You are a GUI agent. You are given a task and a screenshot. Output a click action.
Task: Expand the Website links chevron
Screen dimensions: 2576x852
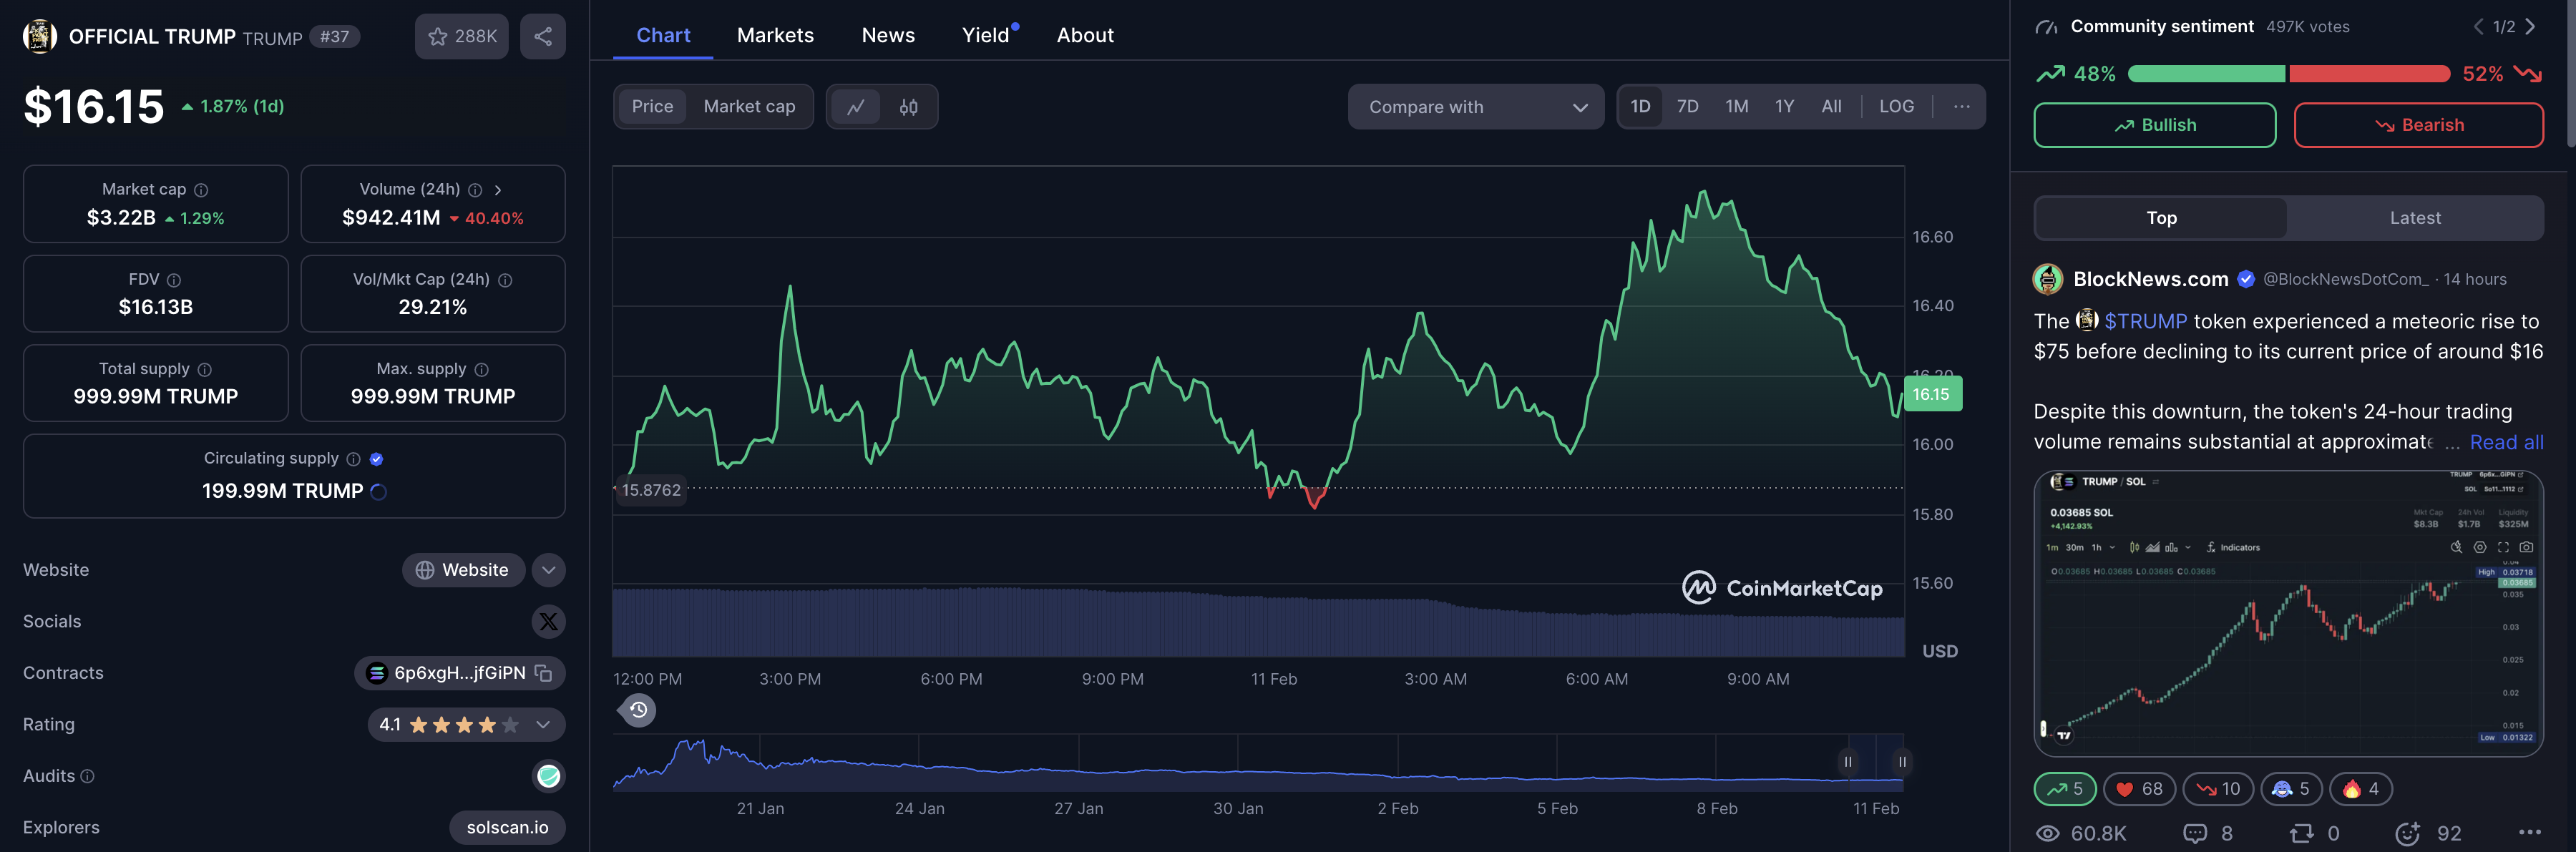[x=548, y=570]
